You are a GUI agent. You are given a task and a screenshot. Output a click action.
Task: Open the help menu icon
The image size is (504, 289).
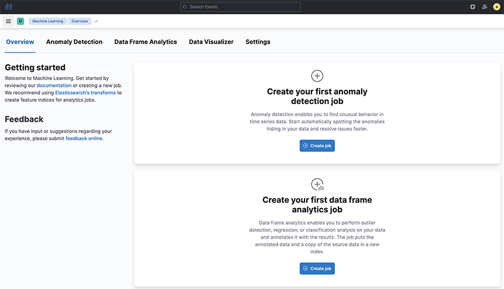pos(473,7)
